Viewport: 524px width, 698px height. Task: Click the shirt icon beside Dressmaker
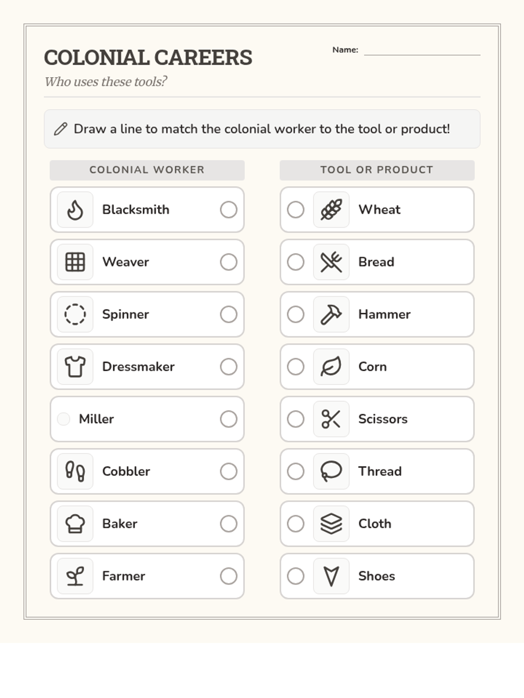[75, 367]
